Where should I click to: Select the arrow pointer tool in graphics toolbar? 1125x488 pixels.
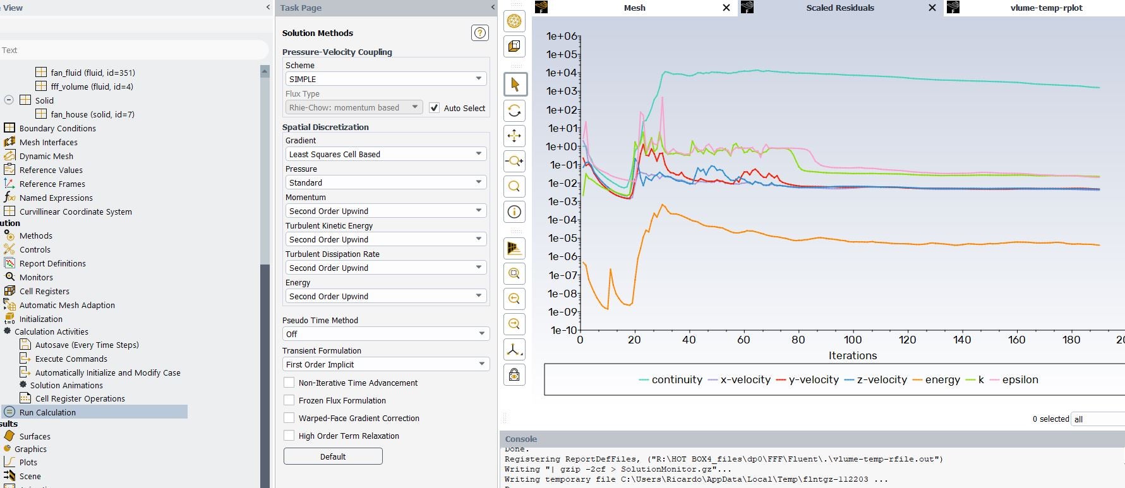coord(515,85)
